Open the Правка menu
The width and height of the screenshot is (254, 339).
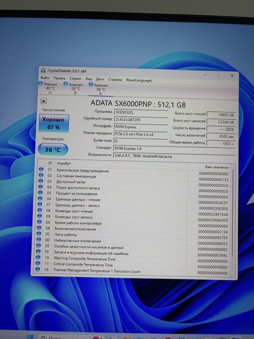coord(59,78)
